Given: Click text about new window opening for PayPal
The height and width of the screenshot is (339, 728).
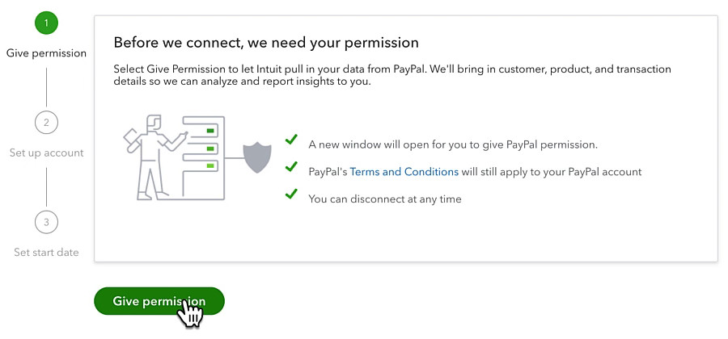Looking at the screenshot, I should click(453, 144).
